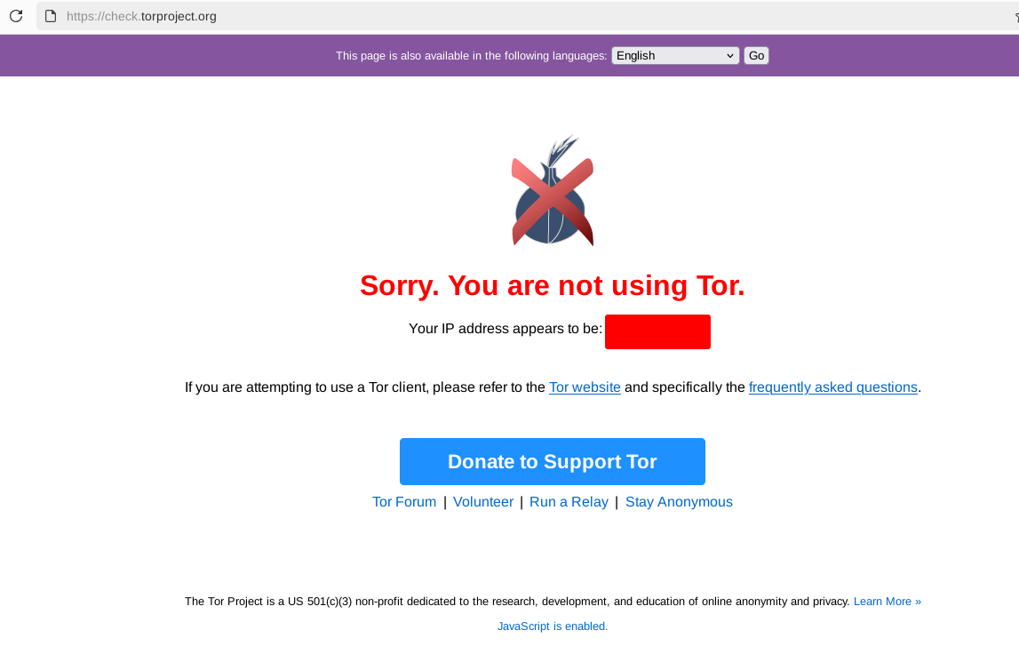Open the frequently asked questions link
This screenshot has height=654, width=1019.
point(832,387)
